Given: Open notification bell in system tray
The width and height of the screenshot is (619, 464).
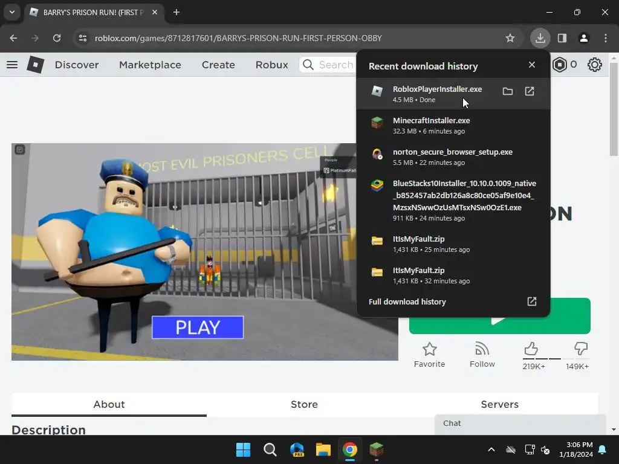Looking at the screenshot, I should [x=603, y=449].
